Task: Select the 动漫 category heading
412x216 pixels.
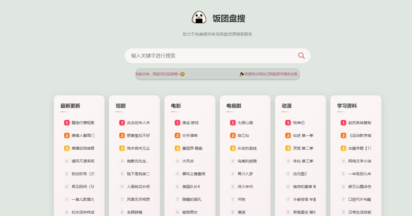Action: click(x=287, y=106)
